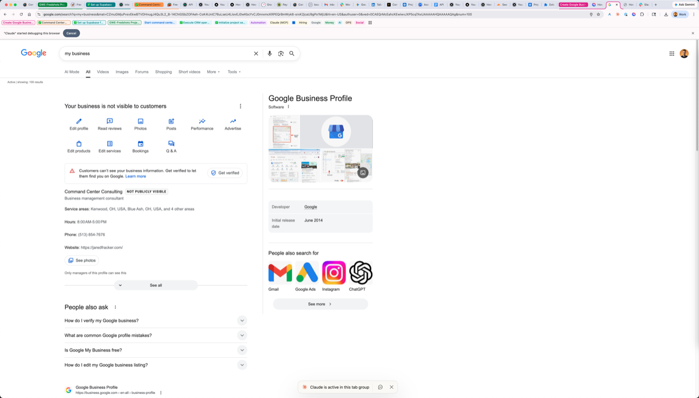Screen dimensions: 699x398
Task: Open the Shopping search tab
Action: [163, 72]
